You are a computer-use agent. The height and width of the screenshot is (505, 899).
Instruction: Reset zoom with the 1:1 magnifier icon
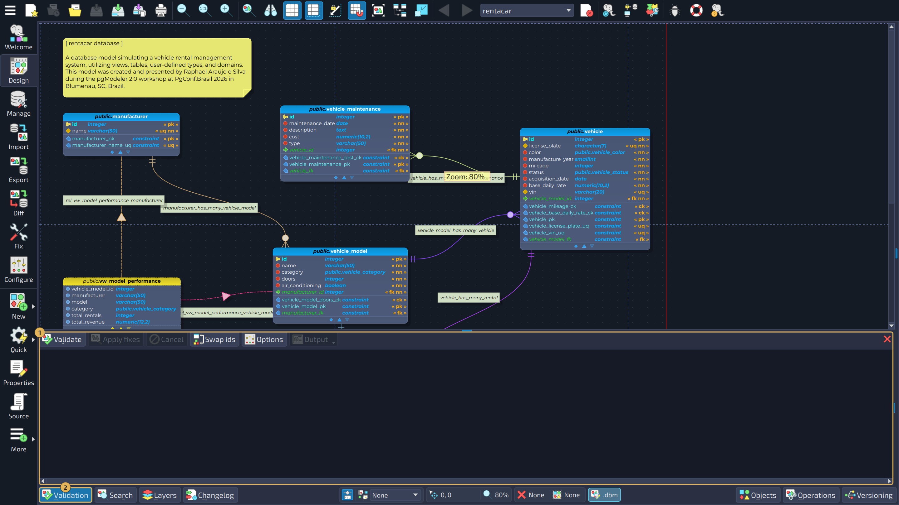204,11
